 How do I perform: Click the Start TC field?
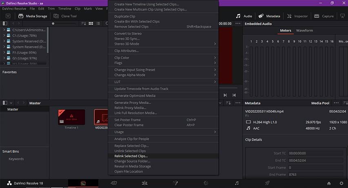316,153
